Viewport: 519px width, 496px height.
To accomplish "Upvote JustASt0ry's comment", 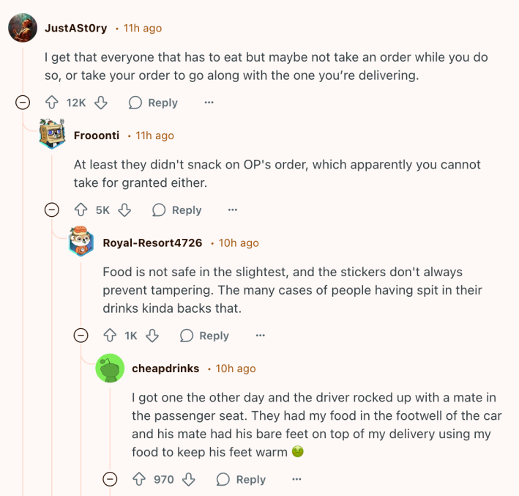I will tap(52, 103).
